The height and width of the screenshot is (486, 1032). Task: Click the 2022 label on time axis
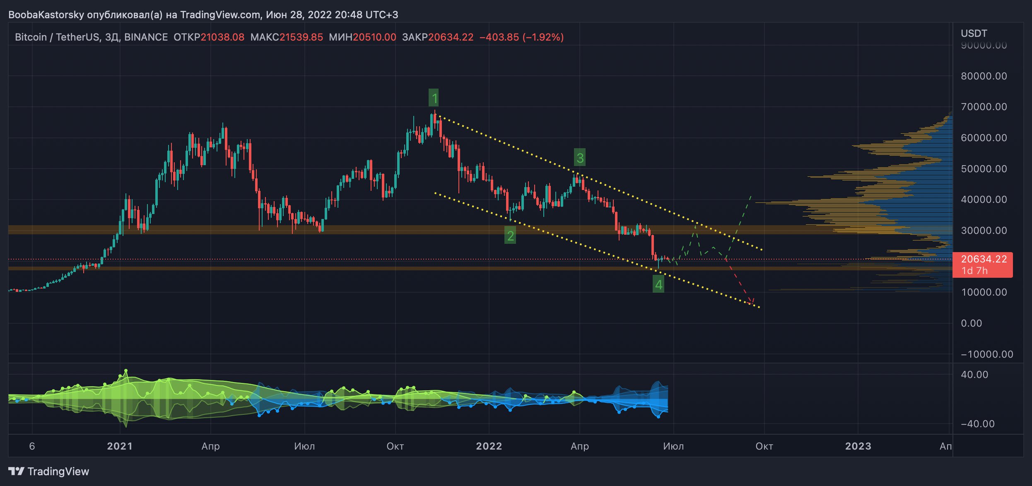pos(489,446)
